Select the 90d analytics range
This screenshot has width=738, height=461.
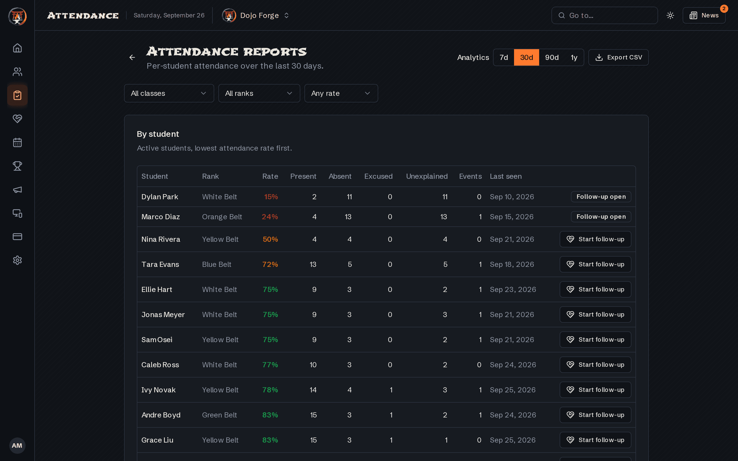[552, 57]
